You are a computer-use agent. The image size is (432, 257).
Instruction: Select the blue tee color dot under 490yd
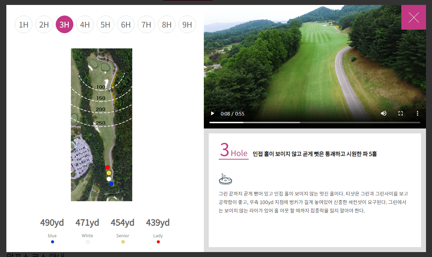(x=52, y=241)
